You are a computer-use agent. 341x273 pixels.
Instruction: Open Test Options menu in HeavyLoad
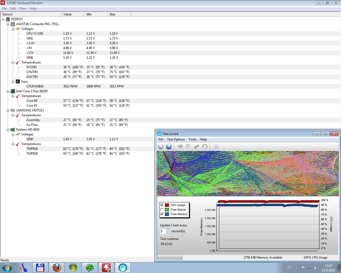coord(176,139)
